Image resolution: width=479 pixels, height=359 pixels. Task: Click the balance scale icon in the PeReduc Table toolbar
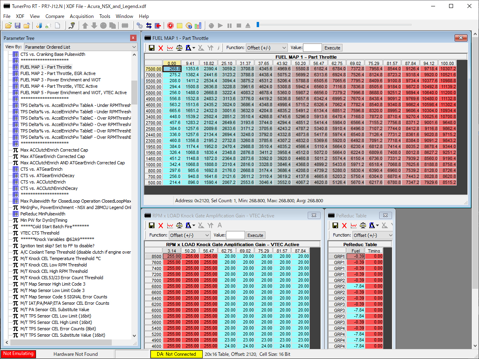(363, 226)
